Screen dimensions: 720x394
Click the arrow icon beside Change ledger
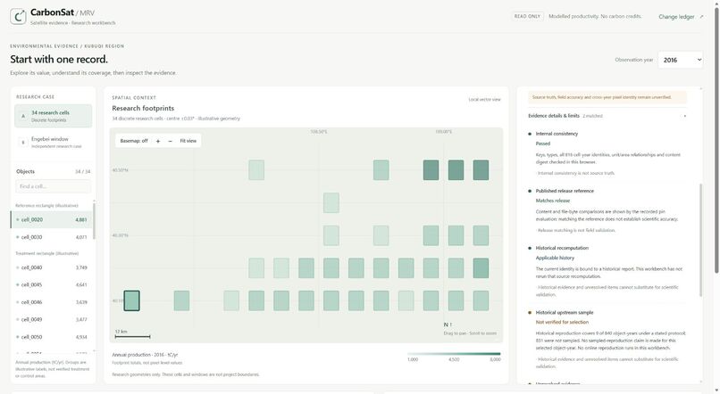(701, 17)
